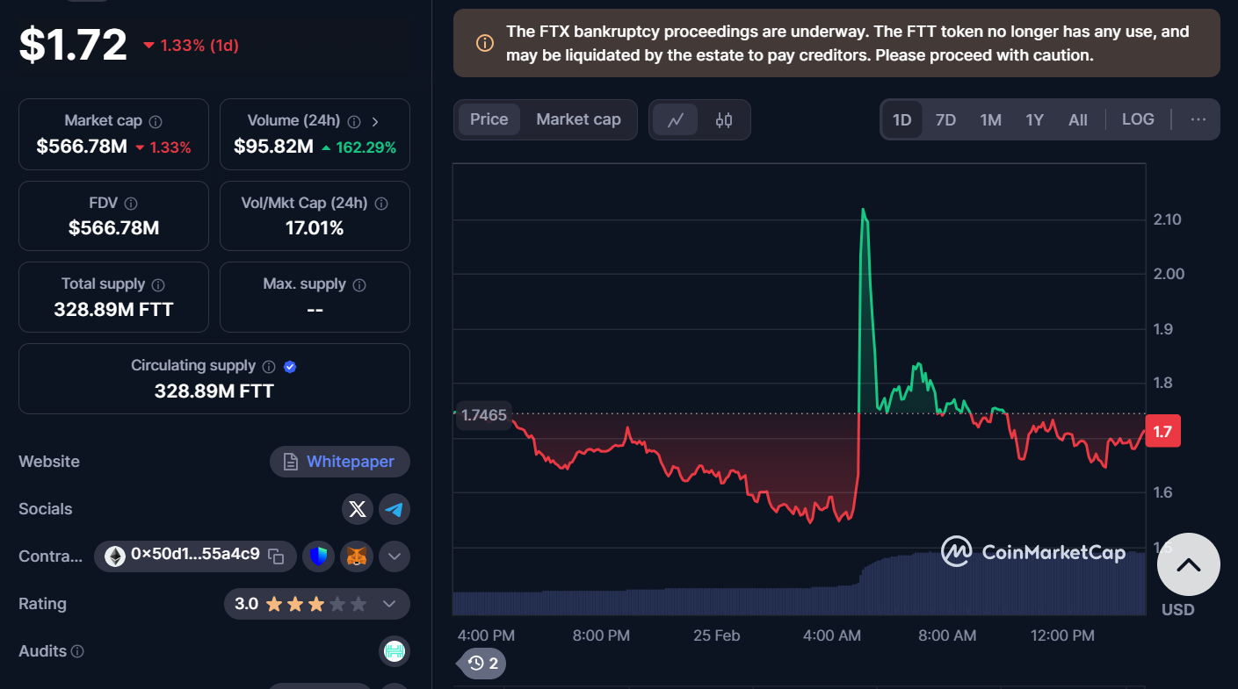Image resolution: width=1238 pixels, height=689 pixels.
Task: Click the 17.01% Vol/Mkt Cap value
Action: point(315,228)
